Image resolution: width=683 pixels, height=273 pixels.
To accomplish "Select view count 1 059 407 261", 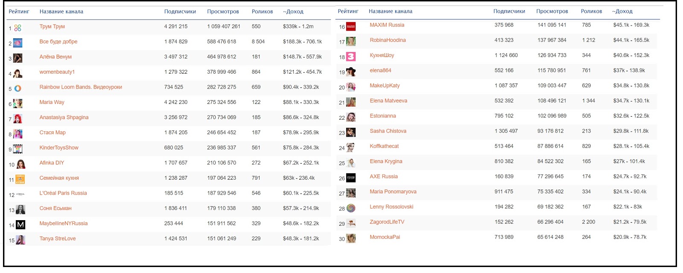I will click(224, 26).
